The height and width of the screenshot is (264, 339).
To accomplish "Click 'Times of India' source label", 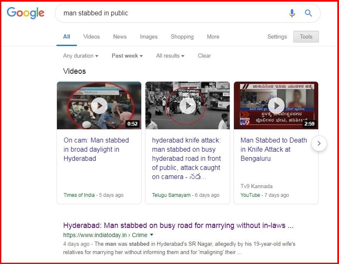I will [x=79, y=195].
